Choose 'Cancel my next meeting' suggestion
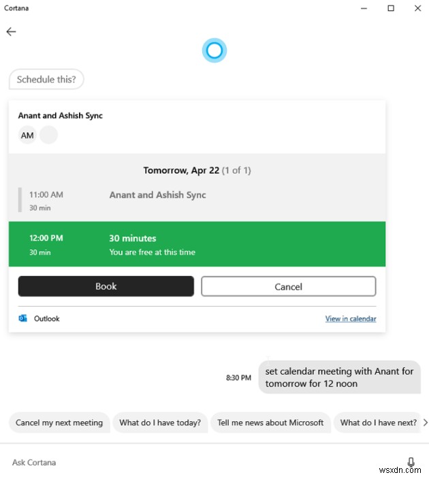This screenshot has width=429, height=477. [x=59, y=422]
